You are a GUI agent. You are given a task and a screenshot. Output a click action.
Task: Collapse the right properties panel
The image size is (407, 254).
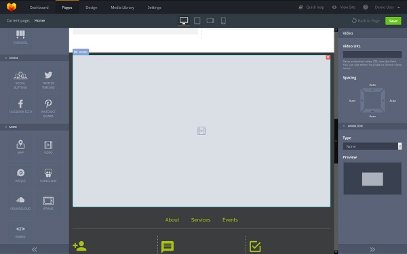[372, 249]
